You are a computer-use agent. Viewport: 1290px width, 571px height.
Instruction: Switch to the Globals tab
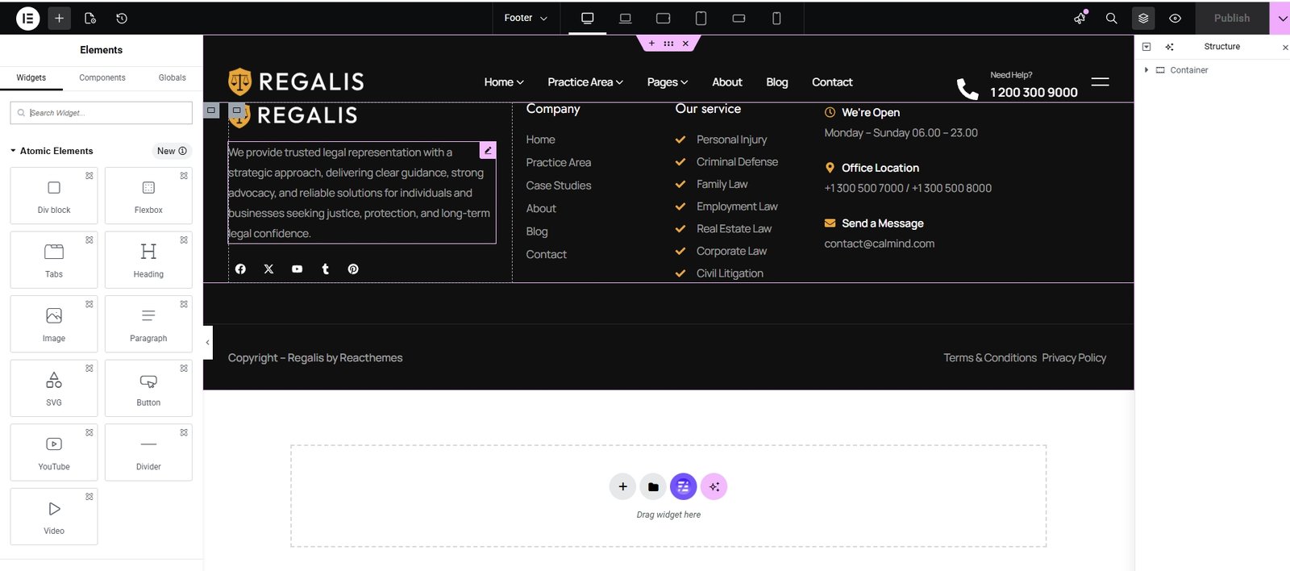pos(172,77)
